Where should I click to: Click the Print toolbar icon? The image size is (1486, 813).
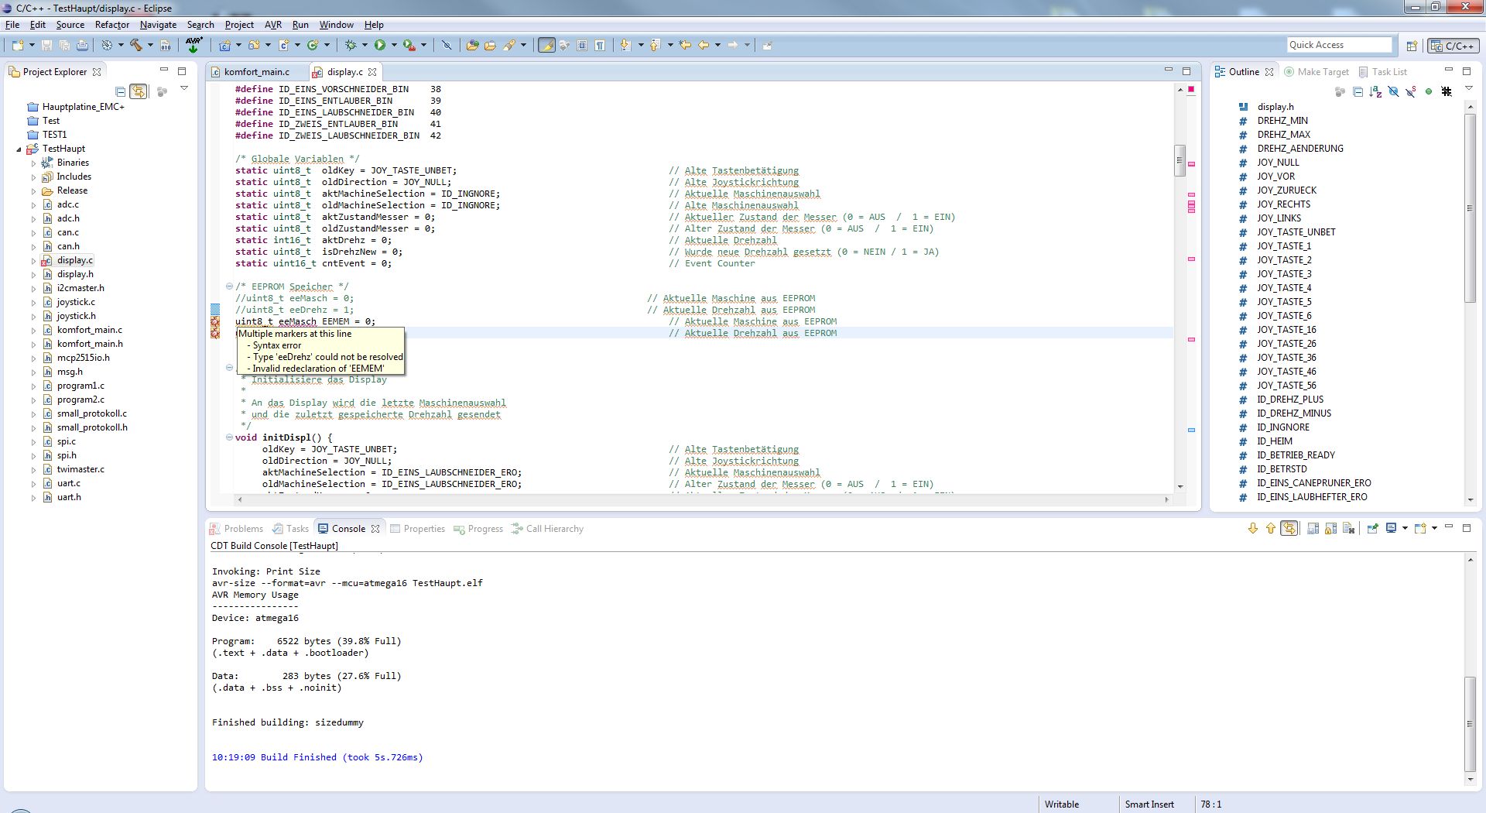point(82,45)
